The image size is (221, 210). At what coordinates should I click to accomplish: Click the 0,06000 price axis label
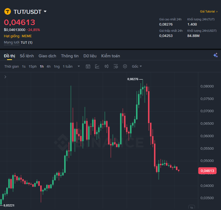(x=207, y=136)
